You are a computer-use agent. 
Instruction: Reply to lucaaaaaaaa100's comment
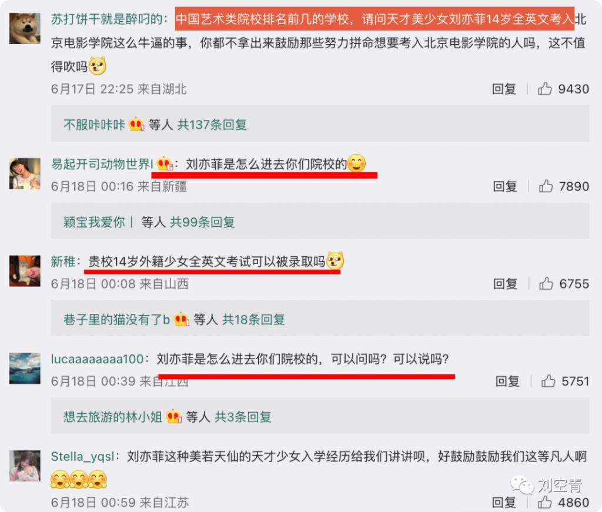click(x=507, y=381)
